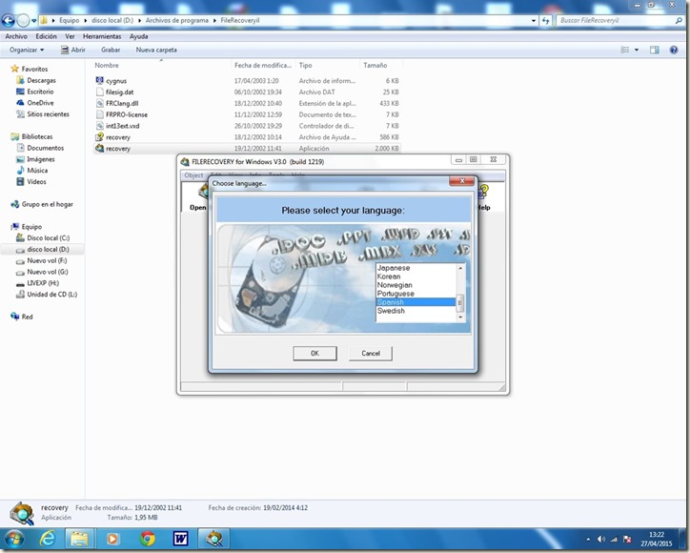Open Disco local (C:) drive
This screenshot has height=553, width=690.
click(x=48, y=238)
